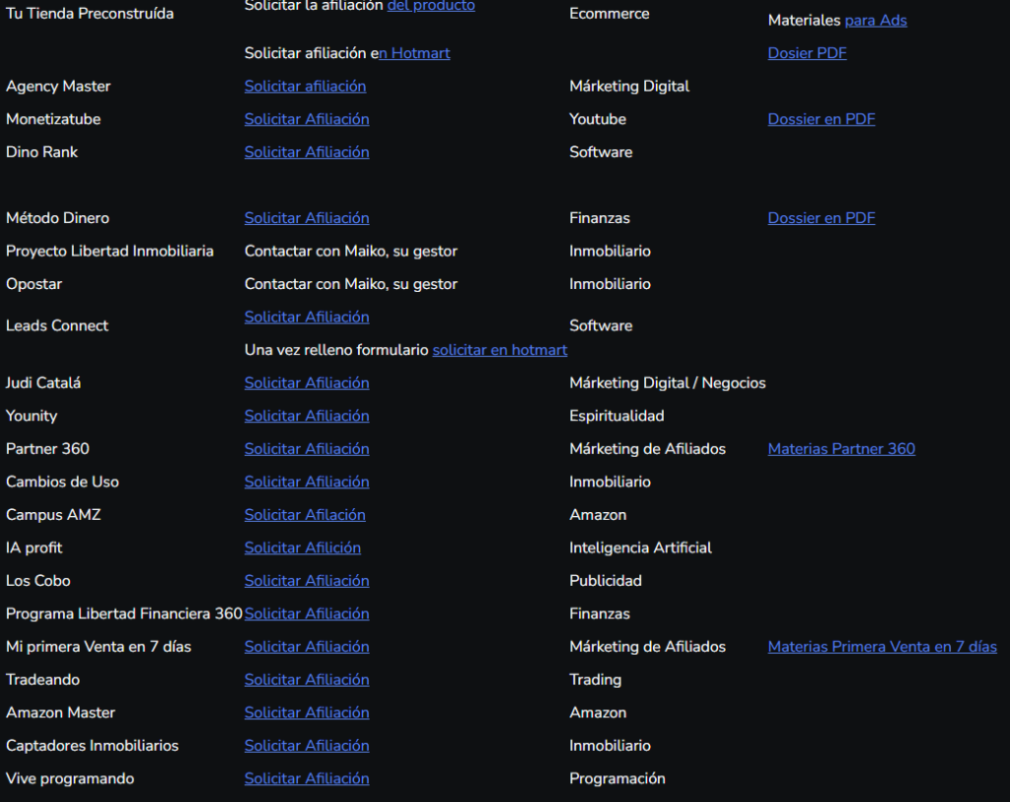Open the 'para Ads' materials link
This screenshot has width=1010, height=802.
(x=876, y=21)
